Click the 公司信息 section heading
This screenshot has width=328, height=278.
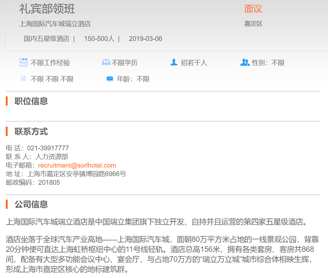31,204
